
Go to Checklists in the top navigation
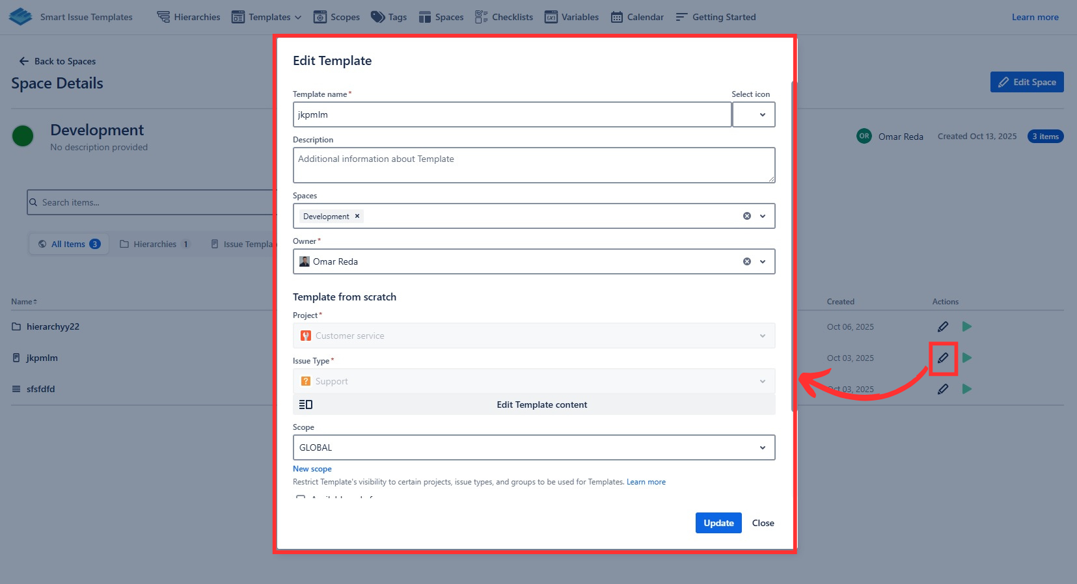504,17
